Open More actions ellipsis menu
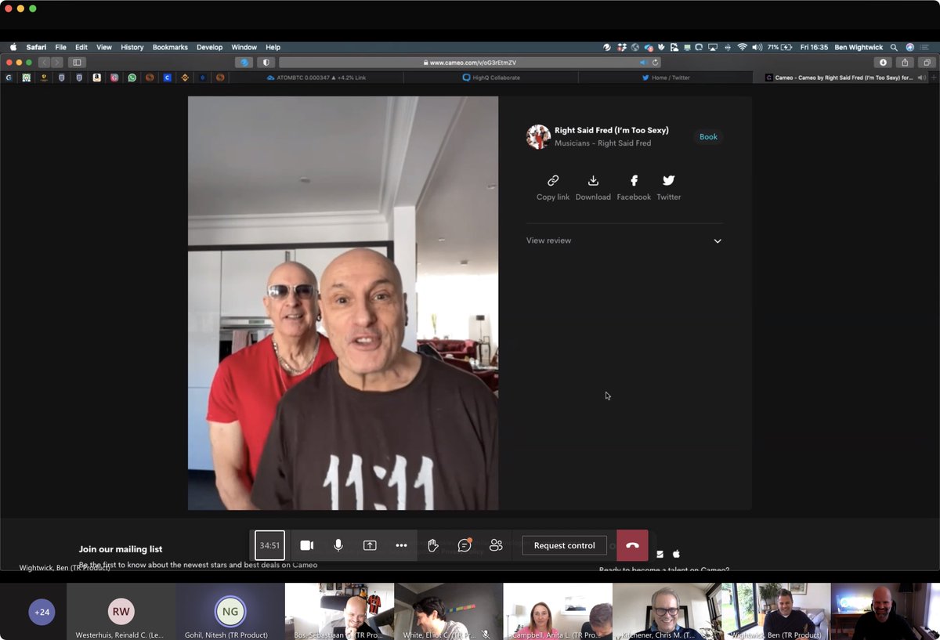This screenshot has width=940, height=640. 401,545
